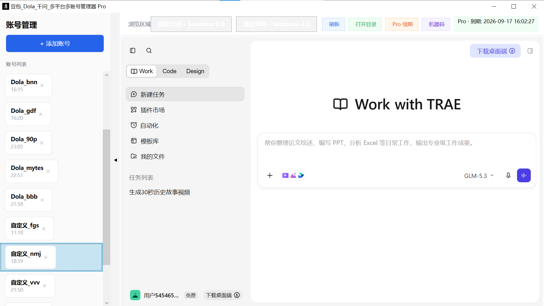
Task: Open 插件市场 menu item
Action: tap(185, 110)
